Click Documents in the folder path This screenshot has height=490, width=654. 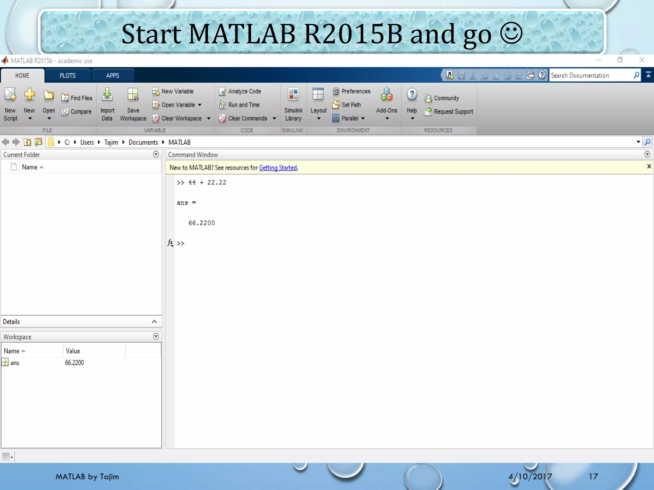[143, 142]
